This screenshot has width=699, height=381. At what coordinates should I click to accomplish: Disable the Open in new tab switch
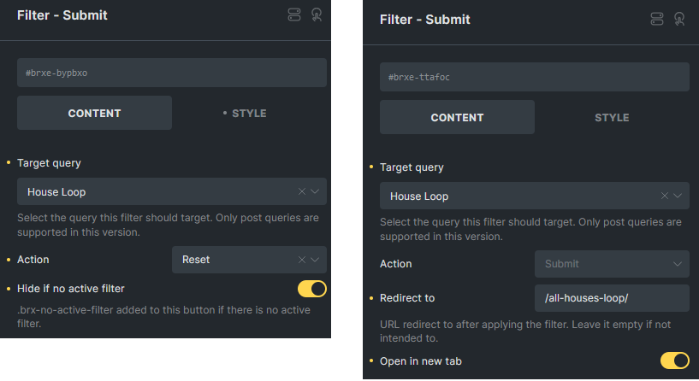(674, 360)
